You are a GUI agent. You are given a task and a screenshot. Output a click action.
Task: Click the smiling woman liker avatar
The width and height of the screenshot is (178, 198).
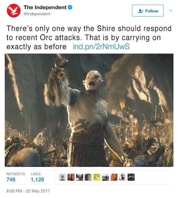88,177
